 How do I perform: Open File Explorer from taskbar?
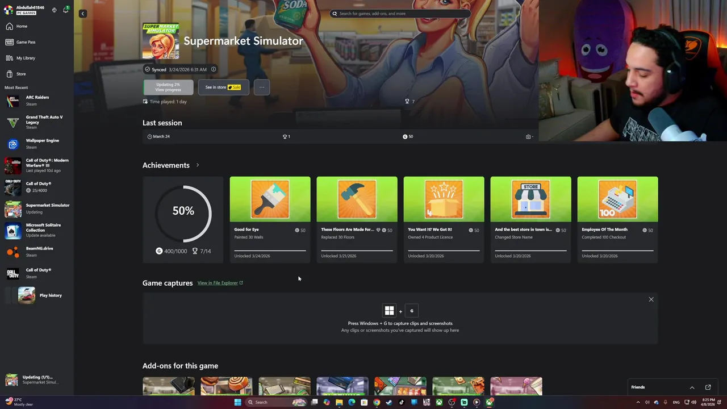339,402
